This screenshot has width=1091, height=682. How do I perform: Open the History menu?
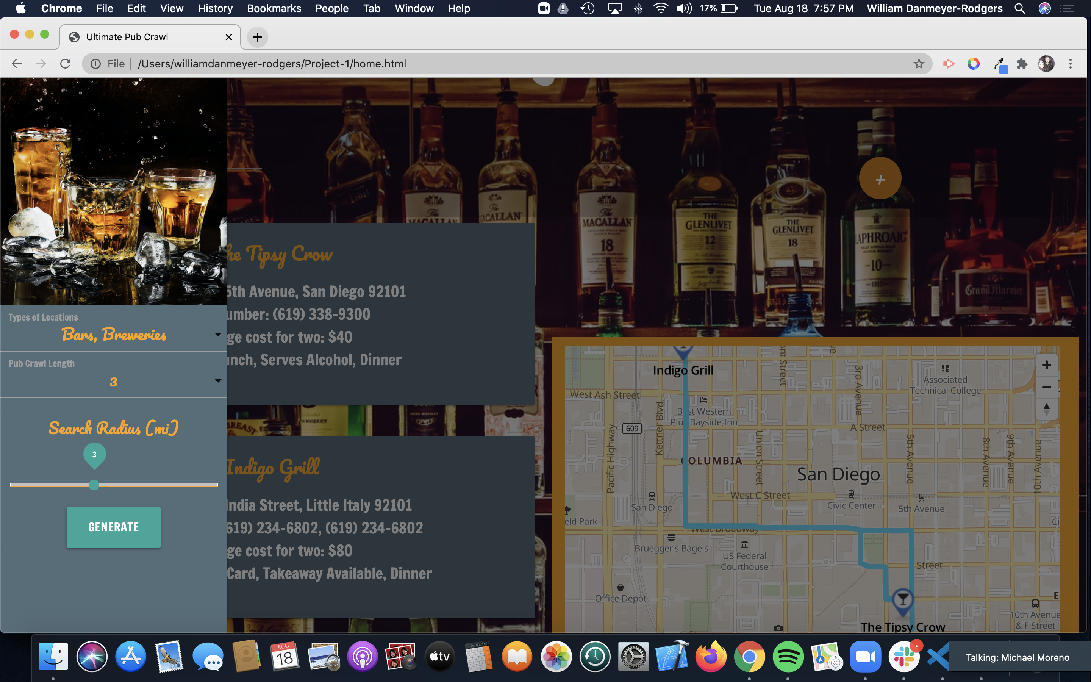214,9
